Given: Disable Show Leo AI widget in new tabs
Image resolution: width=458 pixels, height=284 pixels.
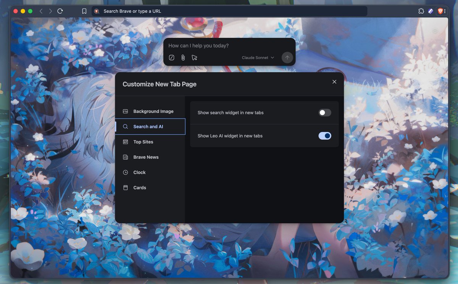Looking at the screenshot, I should tap(325, 136).
